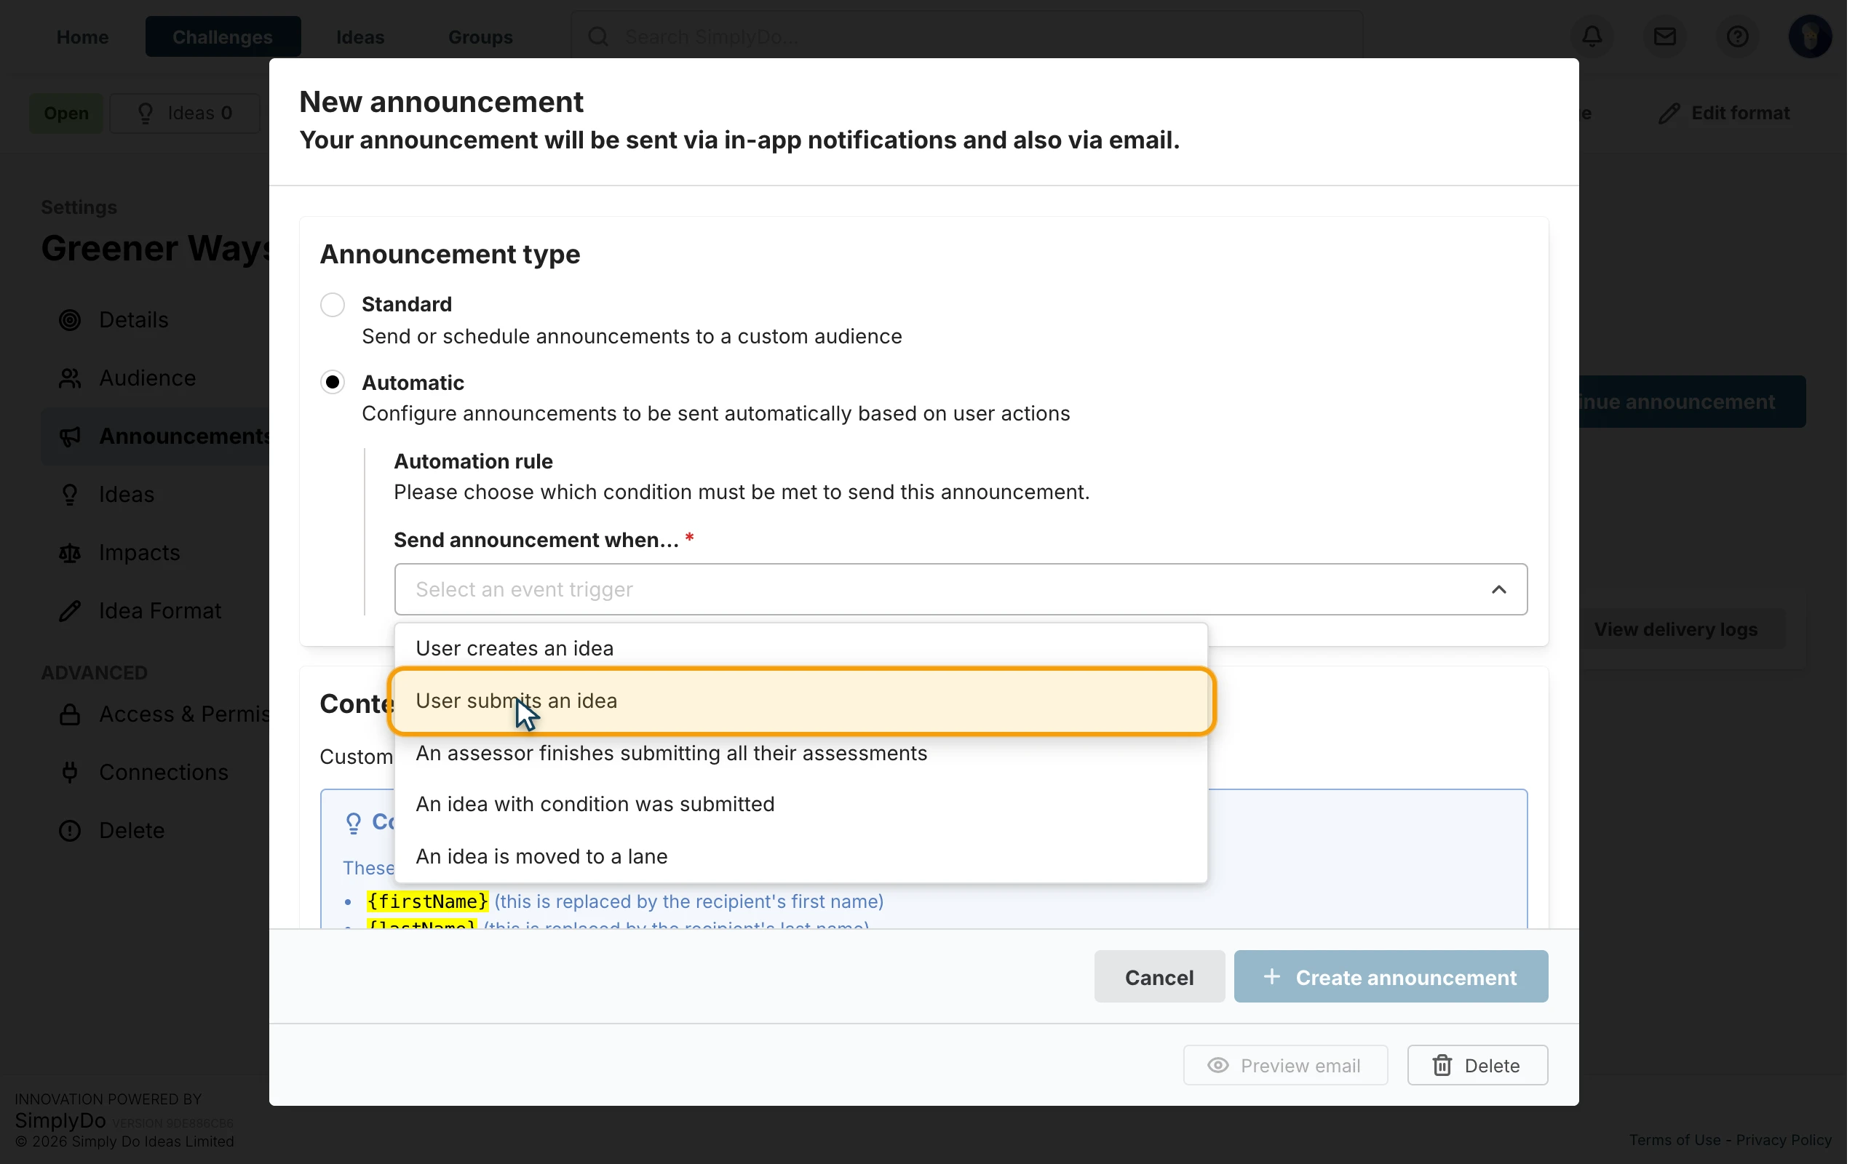1863x1164 pixels.
Task: Click the Preview email button text
Action: coord(1300,1066)
